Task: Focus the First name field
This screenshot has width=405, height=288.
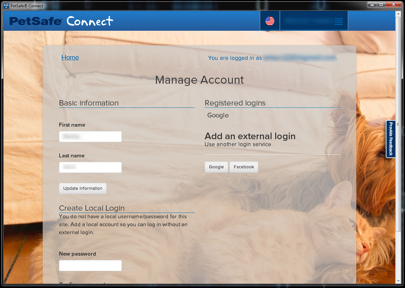Action: coord(90,137)
